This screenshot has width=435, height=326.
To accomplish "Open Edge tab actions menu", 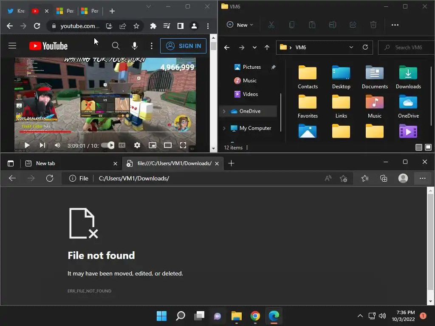I will tap(11, 163).
